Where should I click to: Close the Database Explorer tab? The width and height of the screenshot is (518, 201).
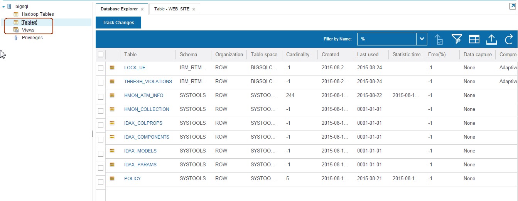point(142,9)
